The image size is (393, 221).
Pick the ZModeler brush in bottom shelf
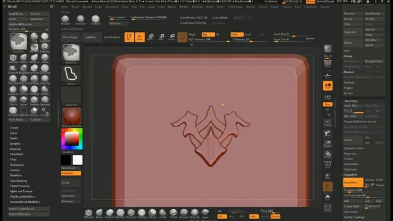pos(88,213)
